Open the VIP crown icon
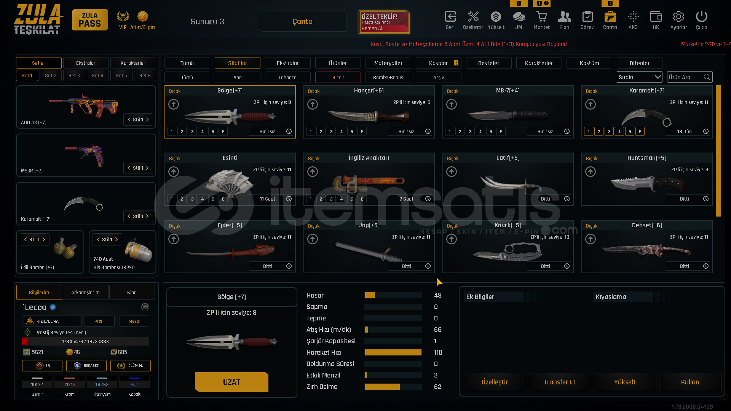Screen dimensions: 731x411 tap(123, 16)
